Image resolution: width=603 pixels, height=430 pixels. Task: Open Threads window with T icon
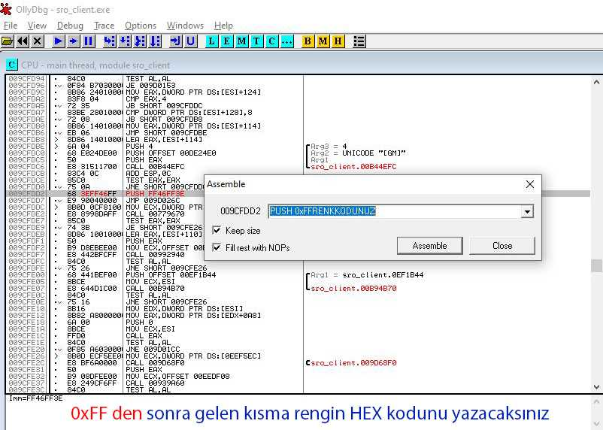(257, 41)
